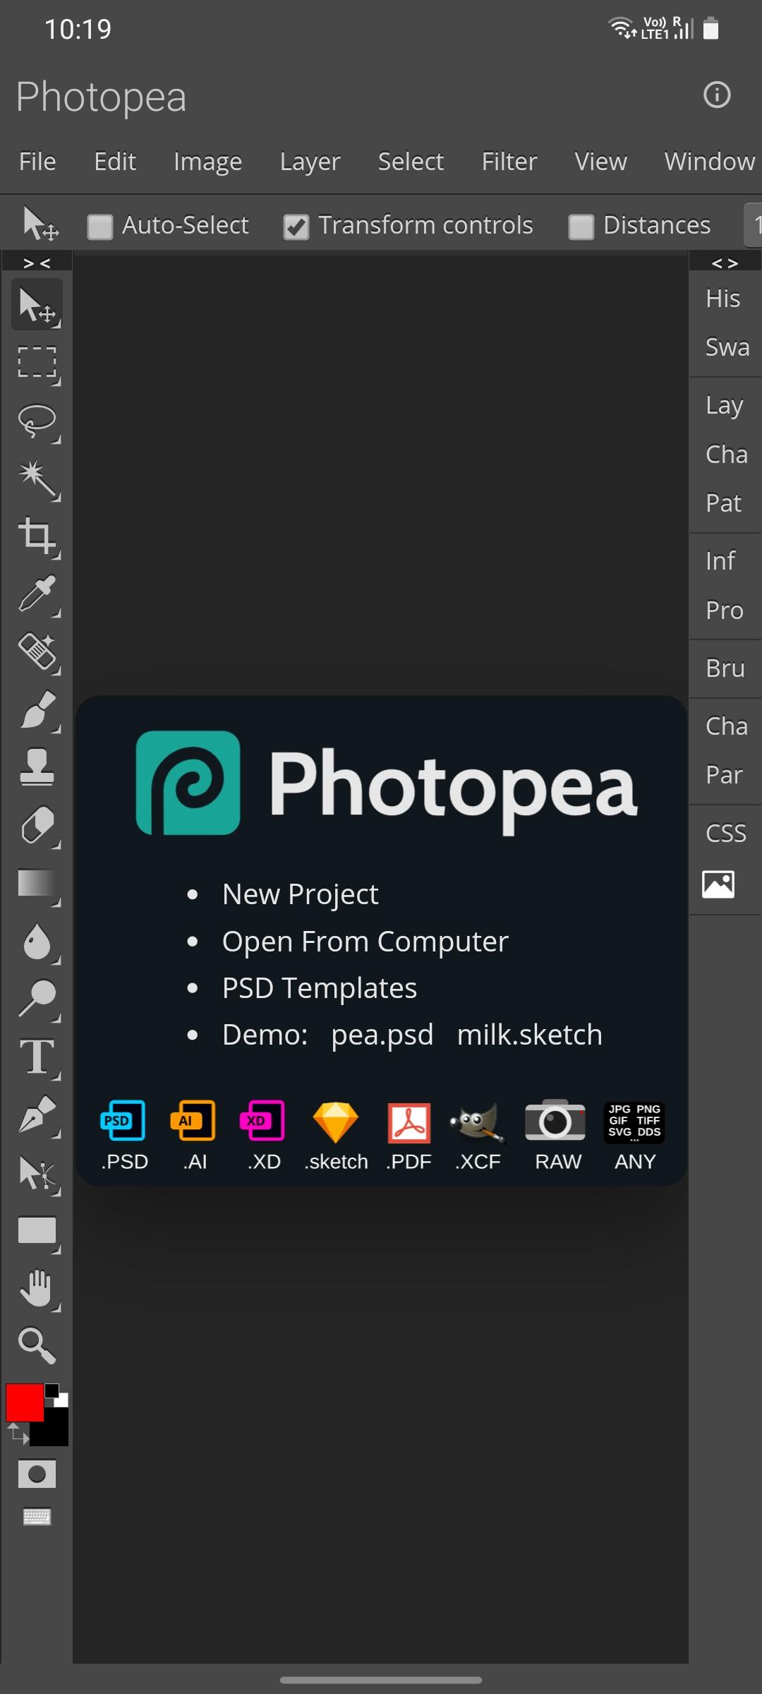Collapse the left toolbar with >< arrows
This screenshot has width=762, height=1694.
(x=37, y=263)
